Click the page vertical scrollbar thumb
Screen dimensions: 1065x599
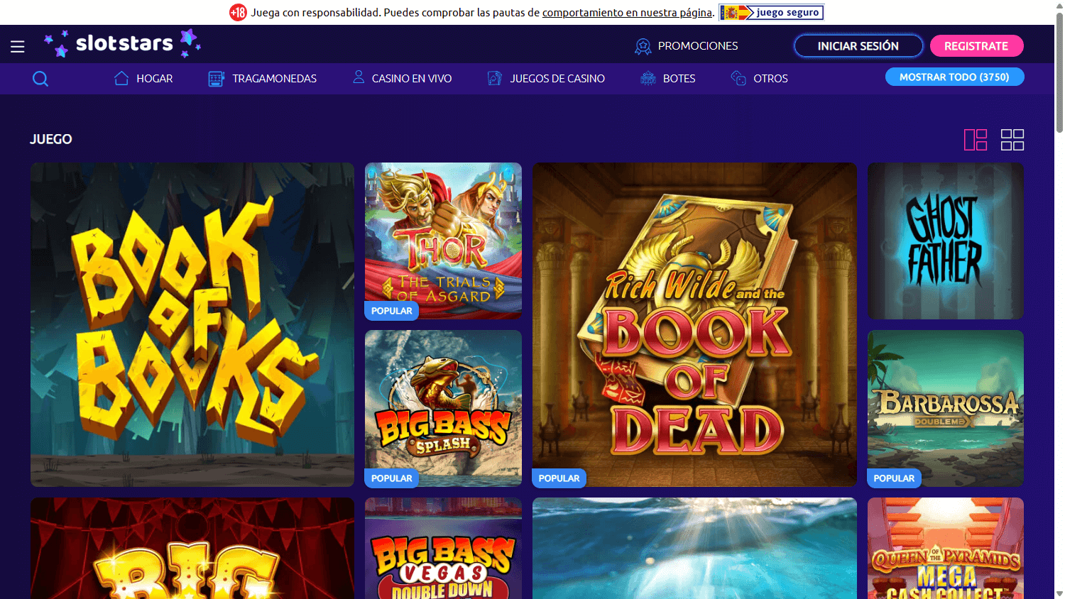(x=1059, y=71)
